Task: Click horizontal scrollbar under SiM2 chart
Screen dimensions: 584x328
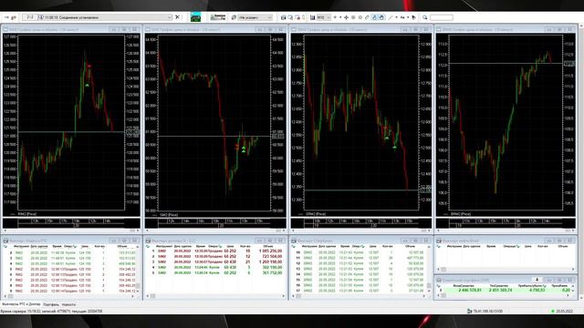Action: 215,231
